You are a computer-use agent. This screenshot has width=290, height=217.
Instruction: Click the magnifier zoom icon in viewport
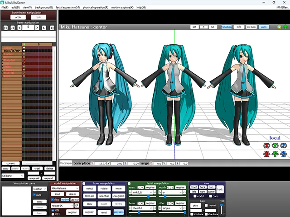(279, 27)
